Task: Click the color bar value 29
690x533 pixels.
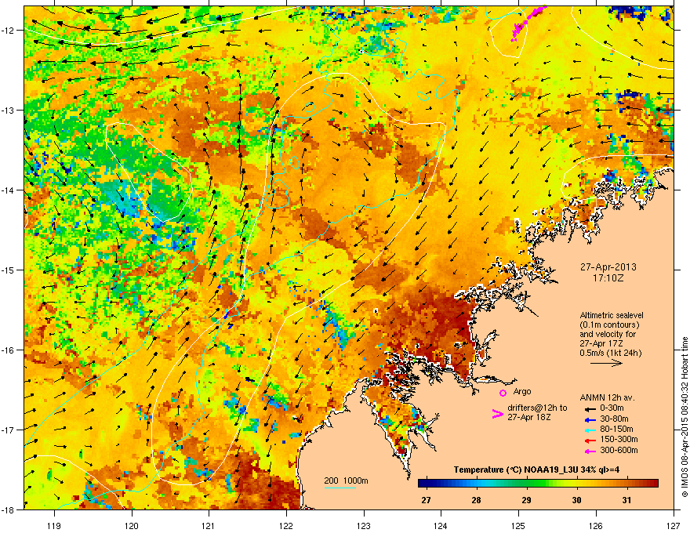Action: pyautogui.click(x=526, y=500)
